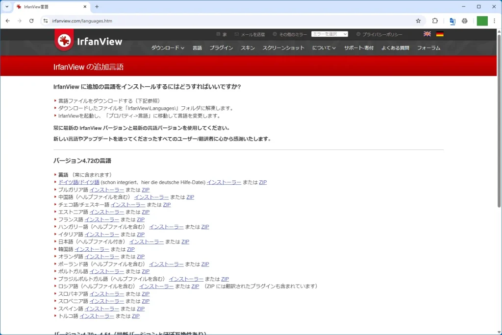Image resolution: width=502 pixels, height=335 pixels.
Task: Open the 言語 navigation item
Action: click(197, 48)
